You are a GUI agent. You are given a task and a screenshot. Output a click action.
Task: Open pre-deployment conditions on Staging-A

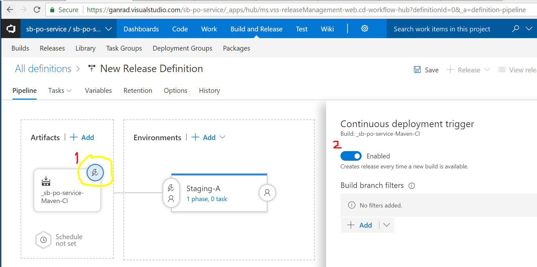click(171, 193)
